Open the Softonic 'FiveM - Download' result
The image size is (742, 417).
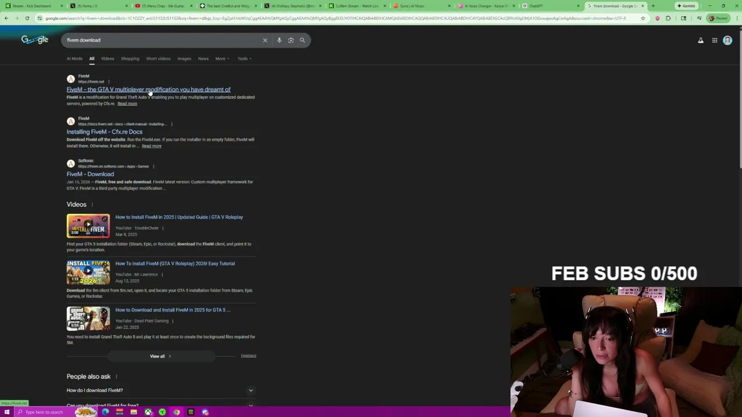pos(90,174)
